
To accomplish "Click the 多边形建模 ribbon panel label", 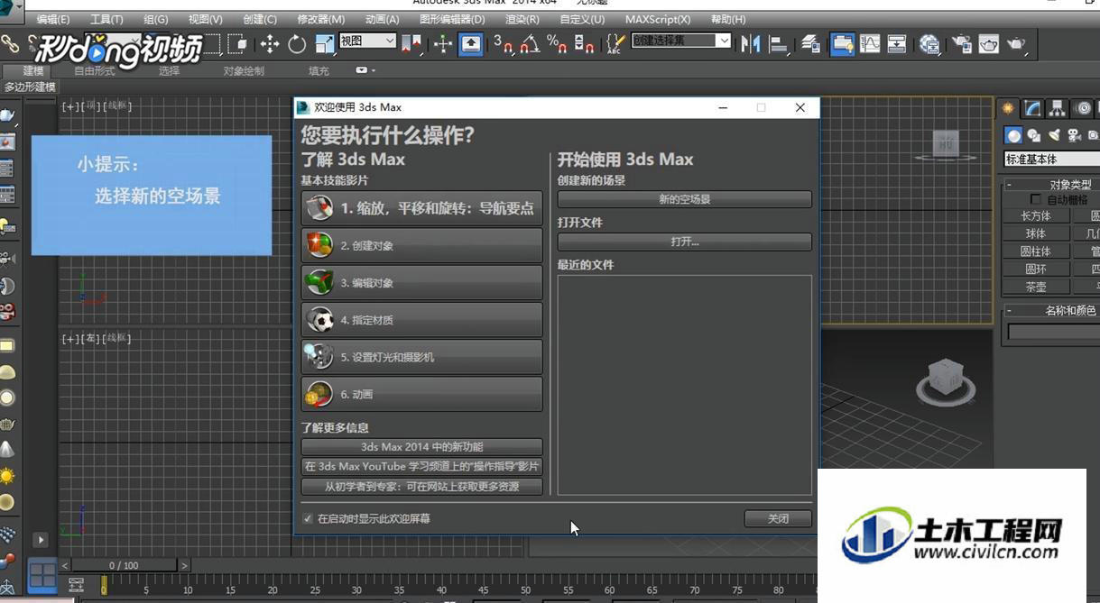I will click(30, 87).
